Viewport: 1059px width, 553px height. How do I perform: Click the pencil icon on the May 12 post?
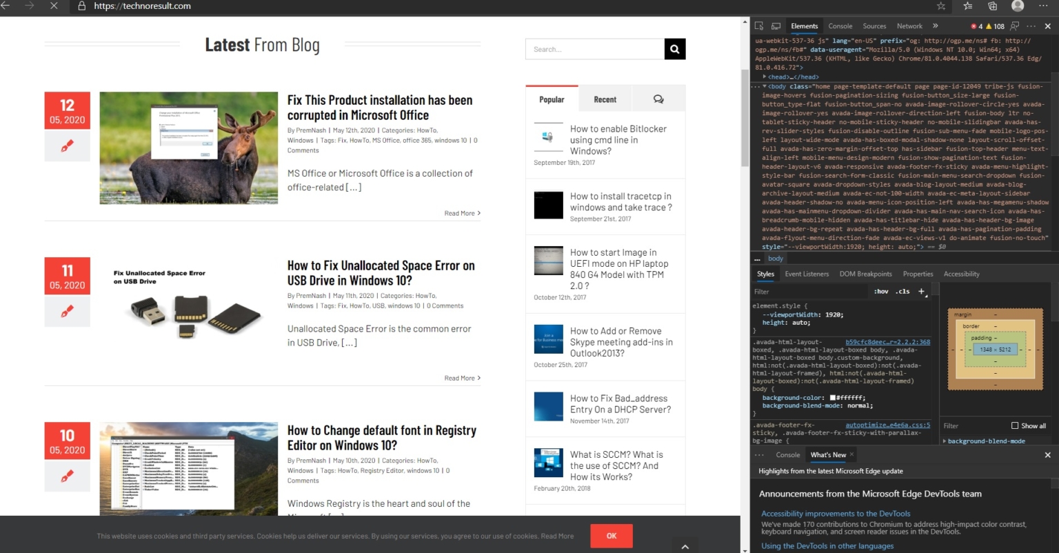click(x=67, y=145)
